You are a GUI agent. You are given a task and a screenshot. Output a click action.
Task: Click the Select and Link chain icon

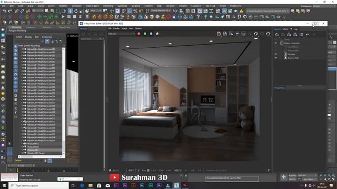tap(16, 10)
